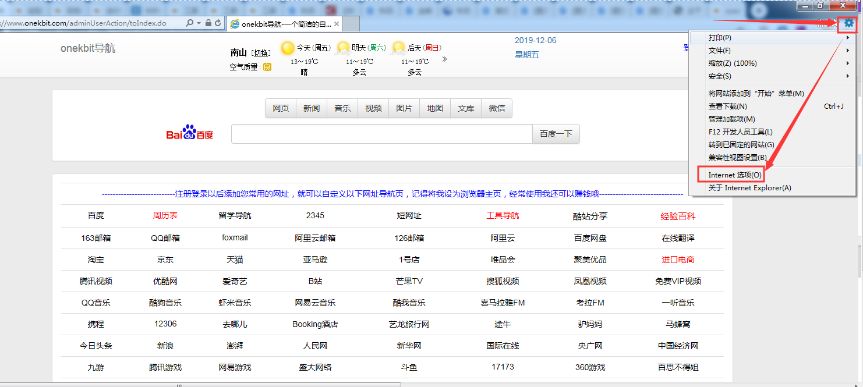Click the Baidu logo
This screenshot has width=863, height=387.
(x=190, y=133)
